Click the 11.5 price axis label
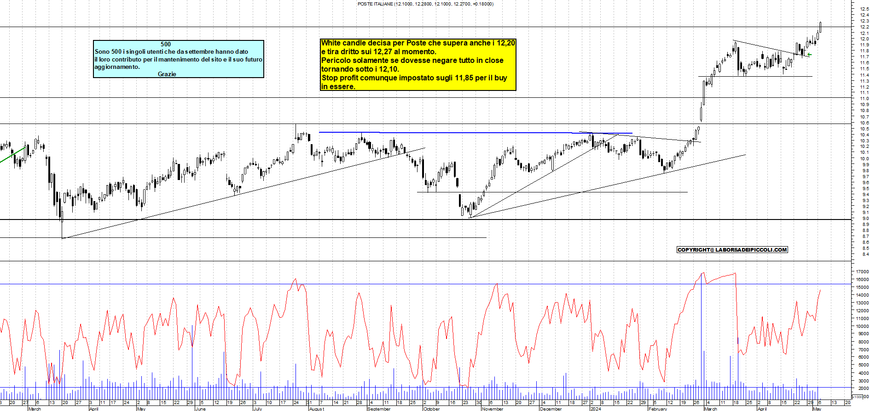Viewport: 870px width, 411px height. (864, 69)
